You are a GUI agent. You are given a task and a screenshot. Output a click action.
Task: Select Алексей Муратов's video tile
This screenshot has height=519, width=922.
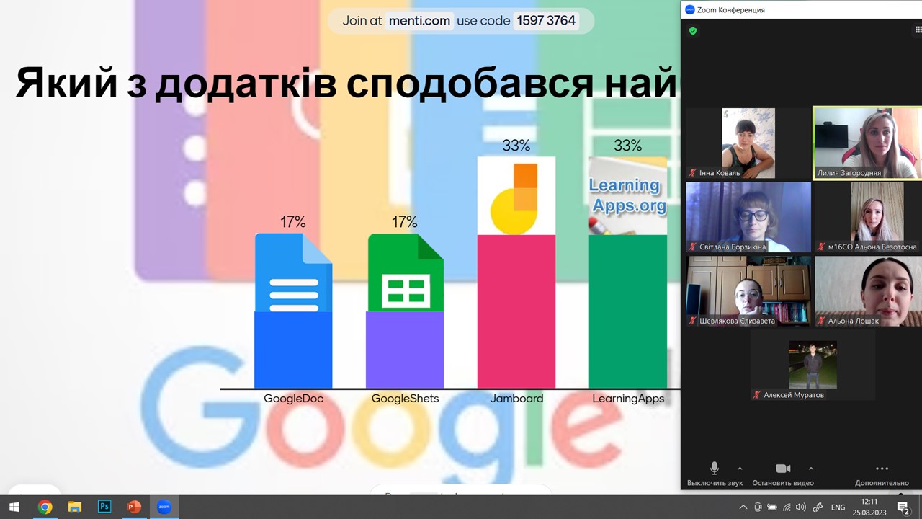[x=813, y=365]
